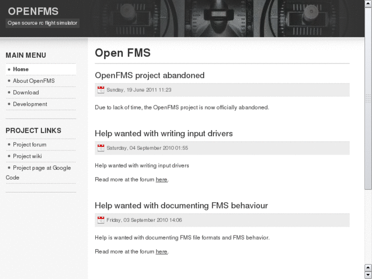This screenshot has height=279, width=372.
Task: Click the MAIN MENU heading
Action: (26, 55)
